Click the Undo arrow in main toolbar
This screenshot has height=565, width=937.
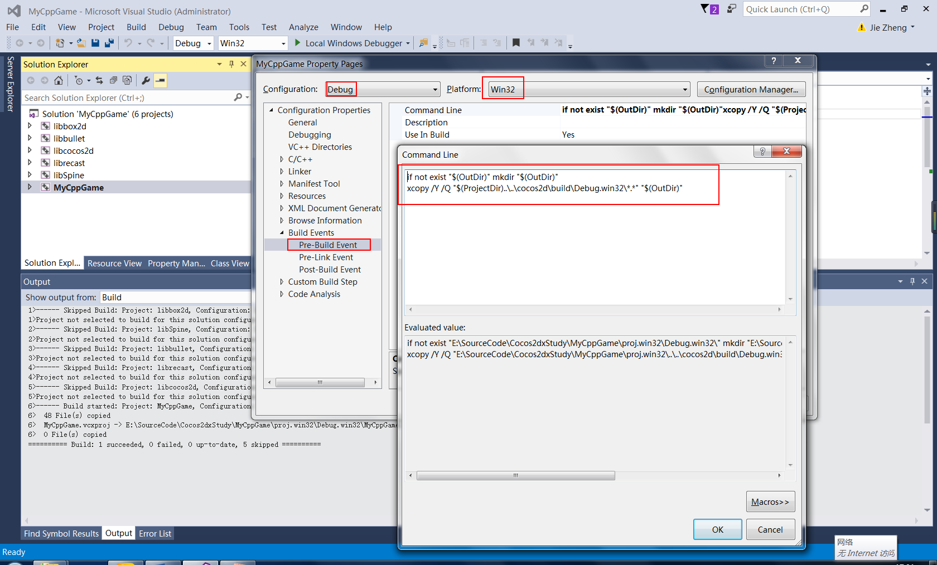point(128,43)
